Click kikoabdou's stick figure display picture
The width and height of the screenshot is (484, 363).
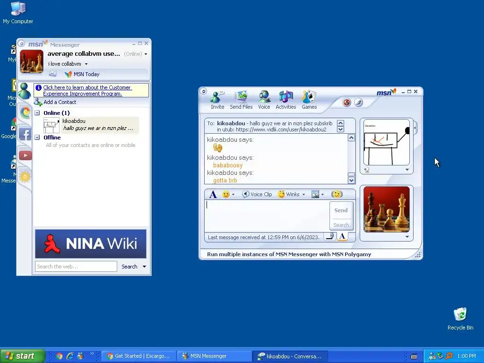click(x=387, y=143)
